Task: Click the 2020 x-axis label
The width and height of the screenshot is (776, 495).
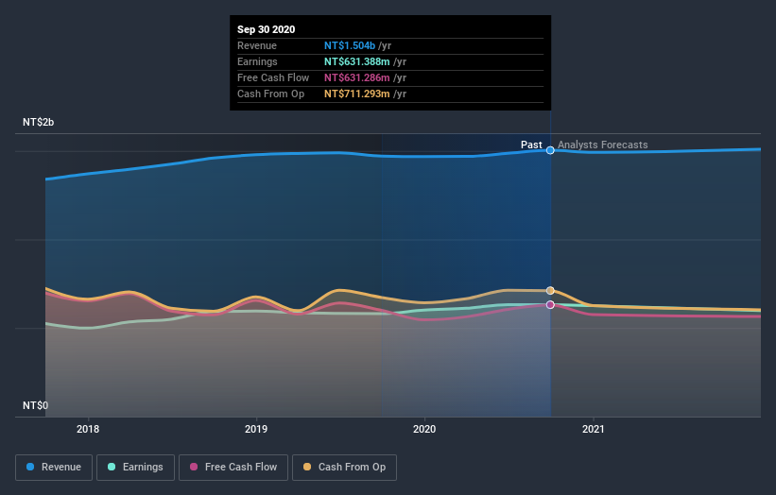Action: point(424,429)
